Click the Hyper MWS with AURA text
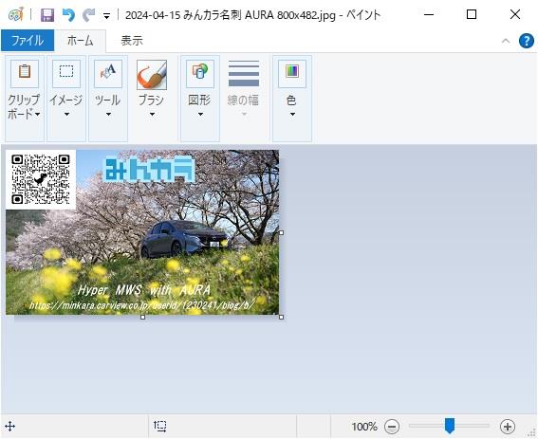 pyautogui.click(x=144, y=290)
